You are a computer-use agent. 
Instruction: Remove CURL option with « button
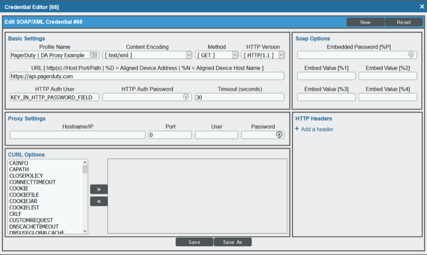coord(99,201)
